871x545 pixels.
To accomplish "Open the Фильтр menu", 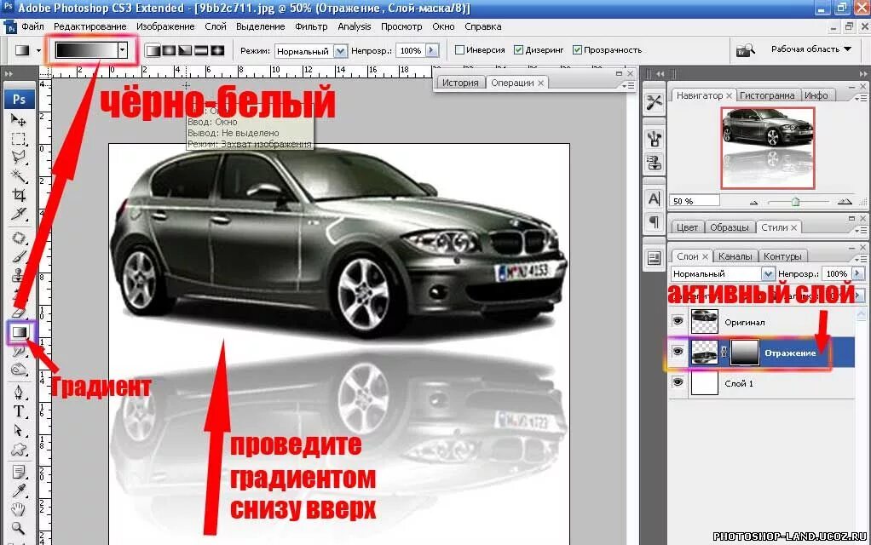I will tap(311, 26).
